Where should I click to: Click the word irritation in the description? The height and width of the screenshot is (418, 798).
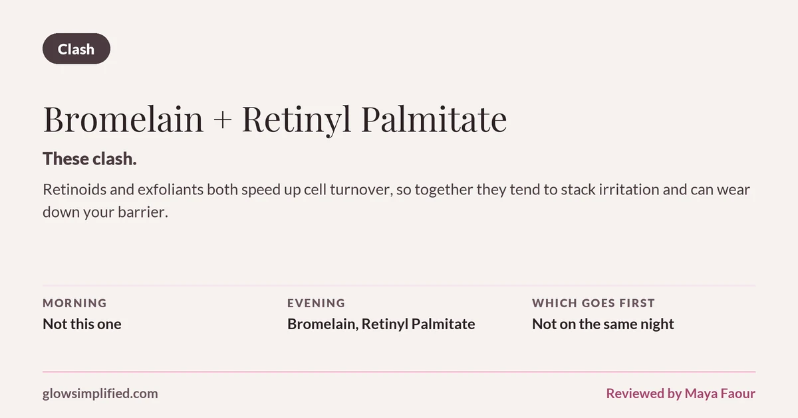click(622, 190)
